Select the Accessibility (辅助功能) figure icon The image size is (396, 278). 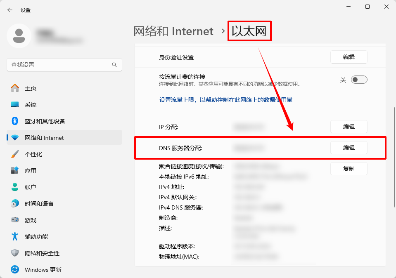15,236
